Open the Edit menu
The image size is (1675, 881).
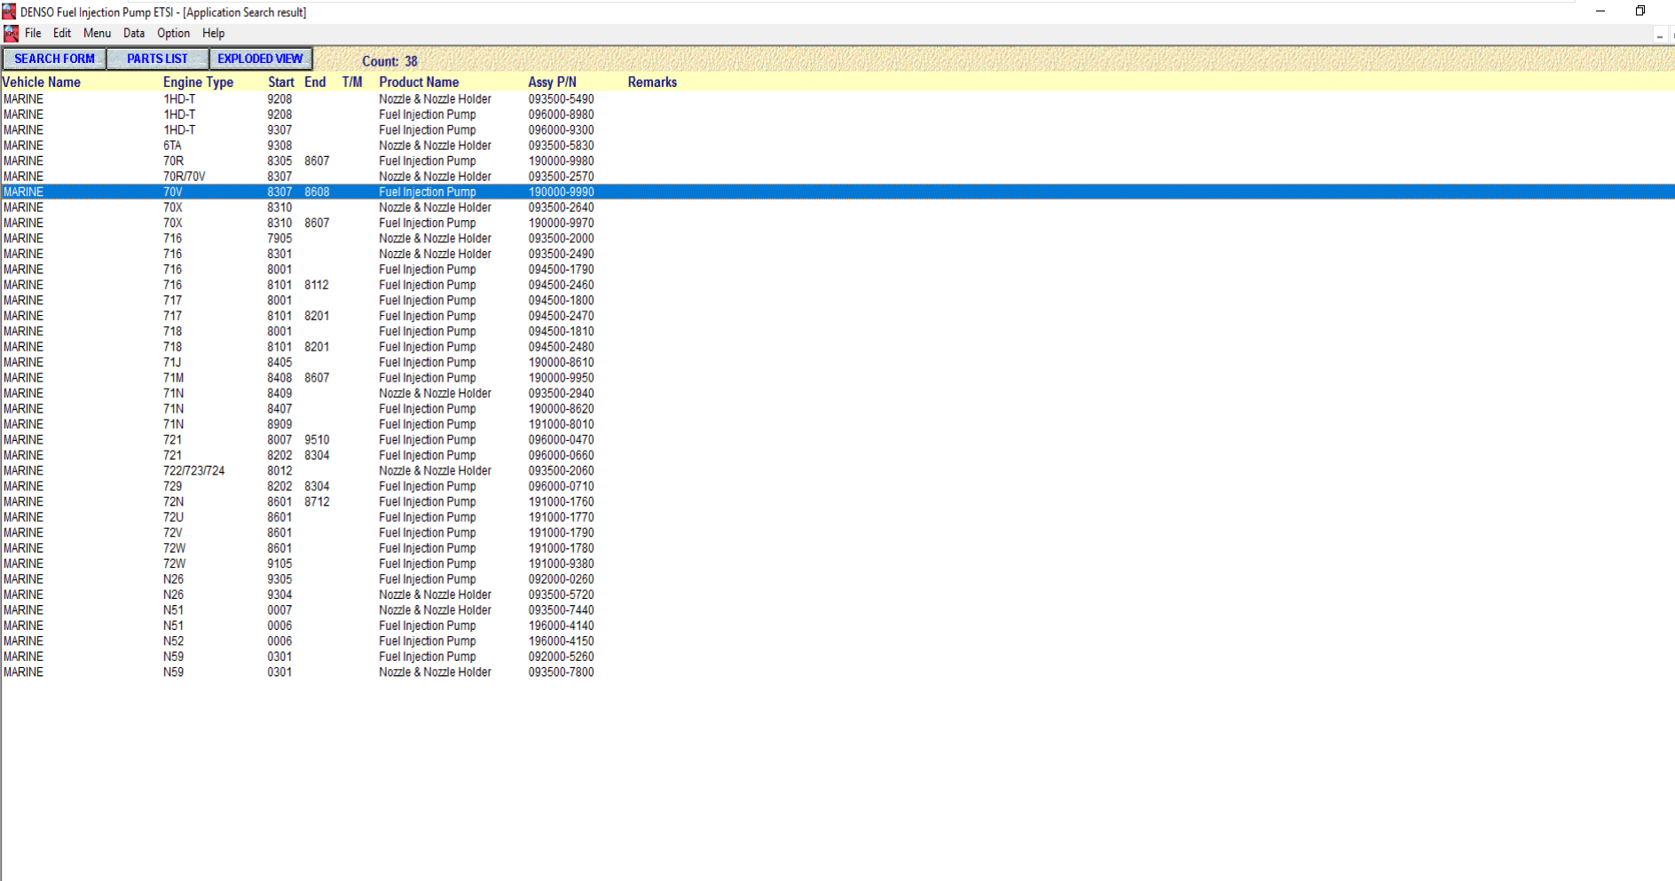pyautogui.click(x=62, y=34)
